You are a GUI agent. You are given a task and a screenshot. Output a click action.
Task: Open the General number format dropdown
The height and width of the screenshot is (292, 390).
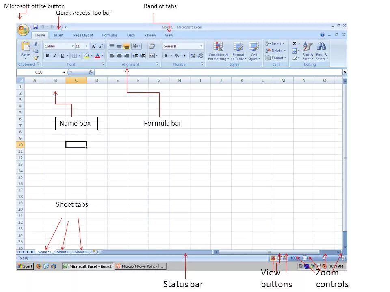pos(201,46)
